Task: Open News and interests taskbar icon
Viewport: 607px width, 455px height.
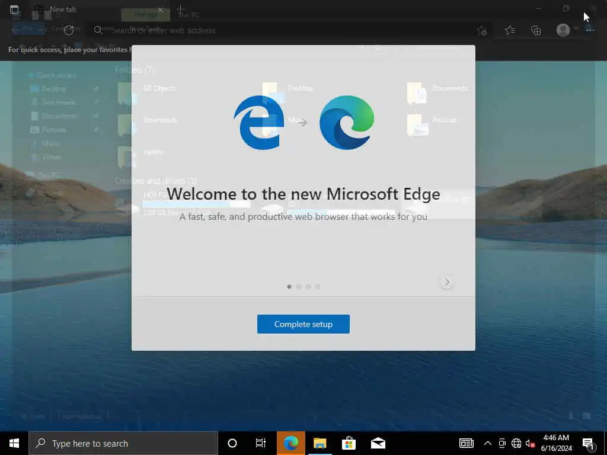Action: 467,443
